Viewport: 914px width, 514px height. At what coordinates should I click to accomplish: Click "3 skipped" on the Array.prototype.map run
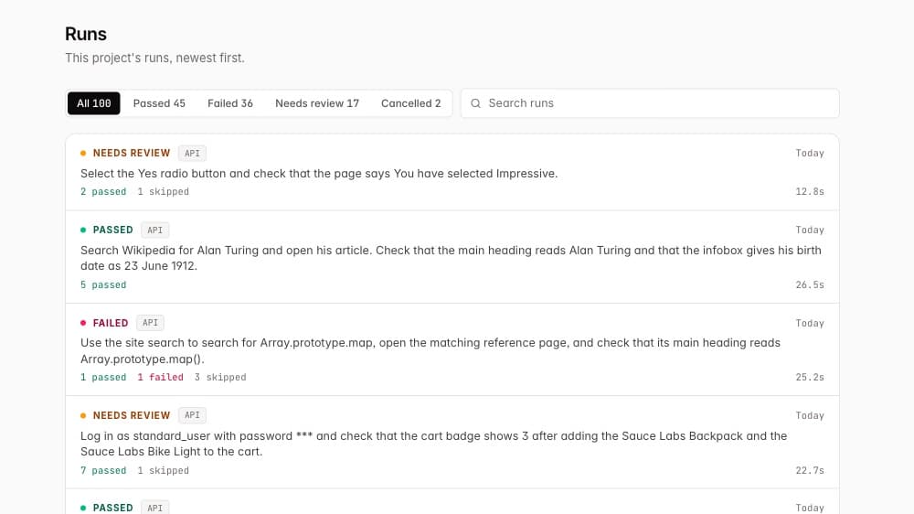pos(220,377)
